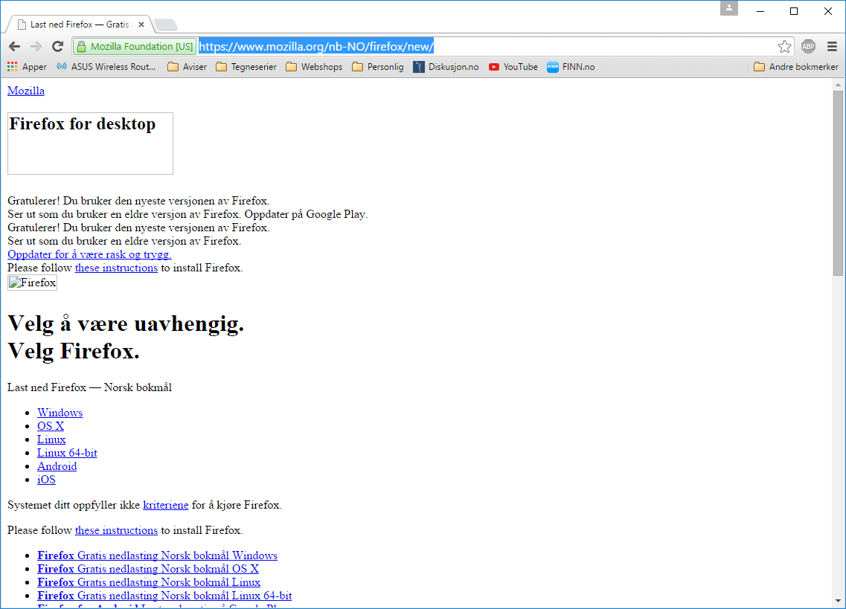Choose the Linux download link
This screenshot has height=609, width=846.
coord(51,439)
